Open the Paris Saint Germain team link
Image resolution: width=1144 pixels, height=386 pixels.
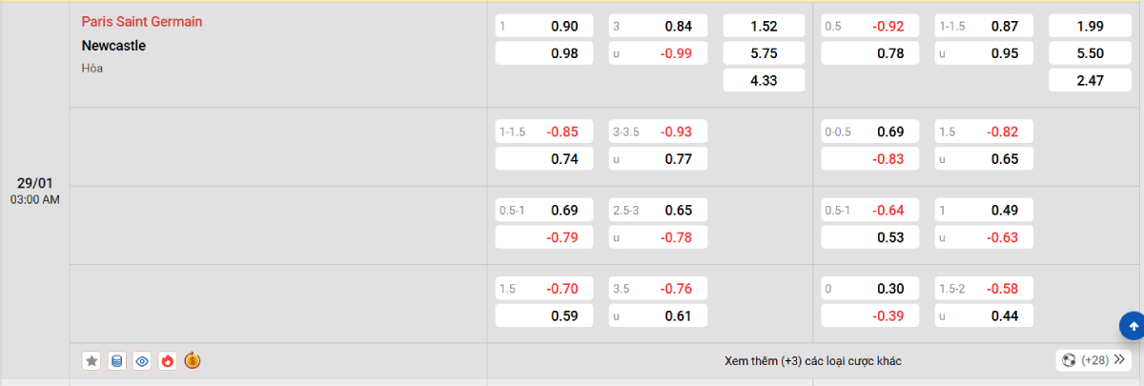(142, 21)
